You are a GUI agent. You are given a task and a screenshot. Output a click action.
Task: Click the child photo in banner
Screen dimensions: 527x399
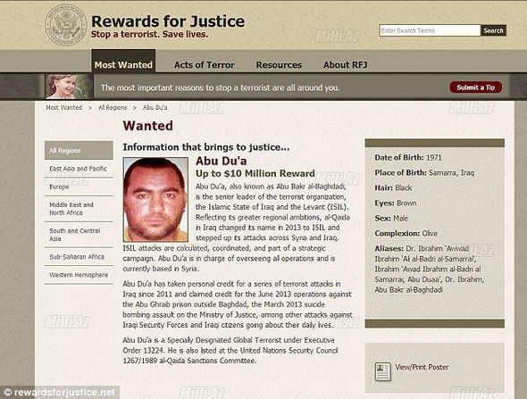tap(69, 87)
